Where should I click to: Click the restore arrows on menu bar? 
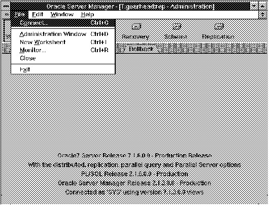[263, 15]
